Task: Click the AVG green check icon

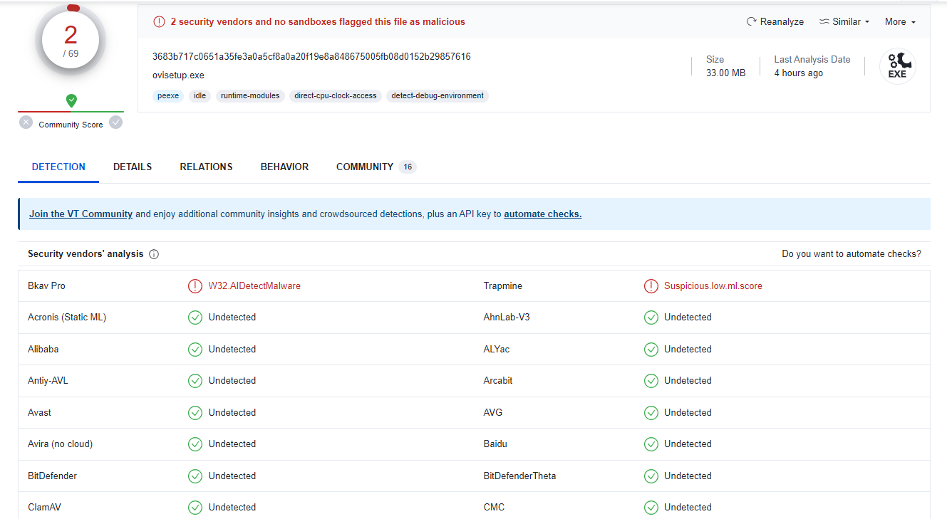Action: pos(651,413)
